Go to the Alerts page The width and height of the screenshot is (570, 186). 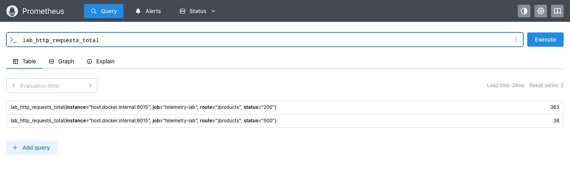(148, 11)
